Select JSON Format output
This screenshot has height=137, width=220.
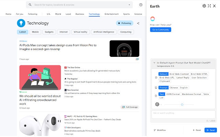coord(173,94)
